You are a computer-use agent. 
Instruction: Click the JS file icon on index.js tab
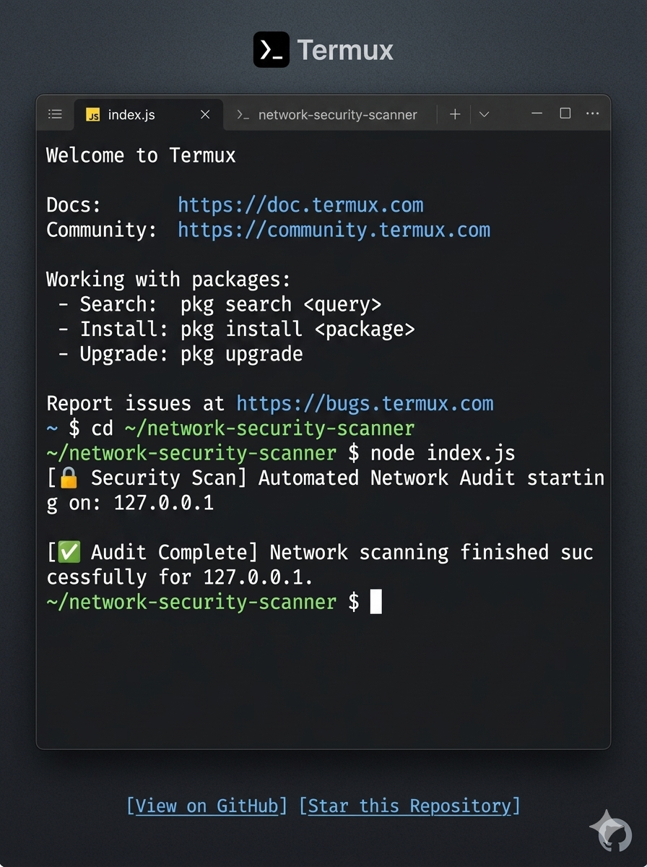(x=93, y=114)
